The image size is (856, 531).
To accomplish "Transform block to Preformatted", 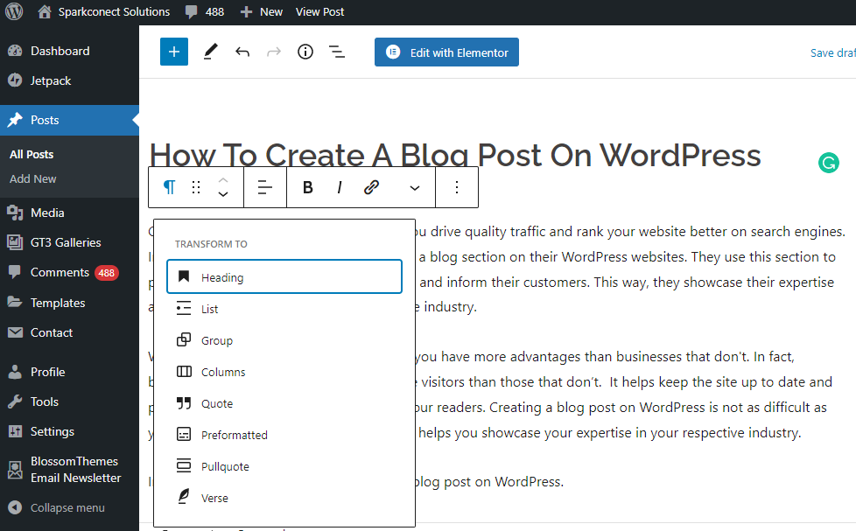I will click(284, 435).
